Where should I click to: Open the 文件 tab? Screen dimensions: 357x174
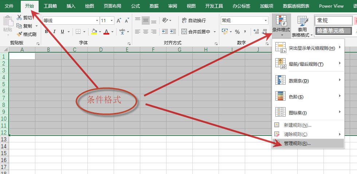click(9, 6)
